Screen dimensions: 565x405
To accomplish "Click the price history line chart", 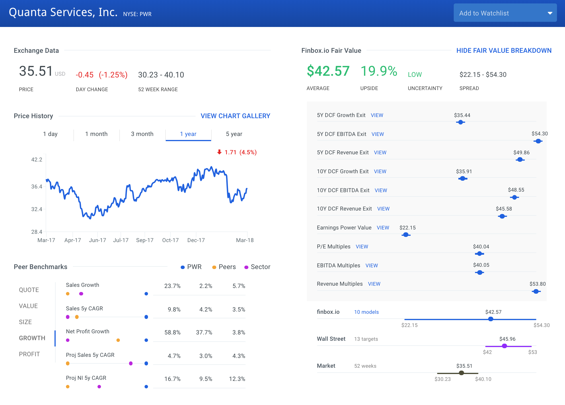I will pyautogui.click(x=147, y=193).
